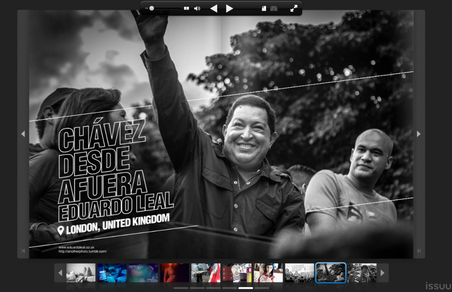Switch to two-page spread view mode
This screenshot has width=452, height=292.
pos(274,8)
